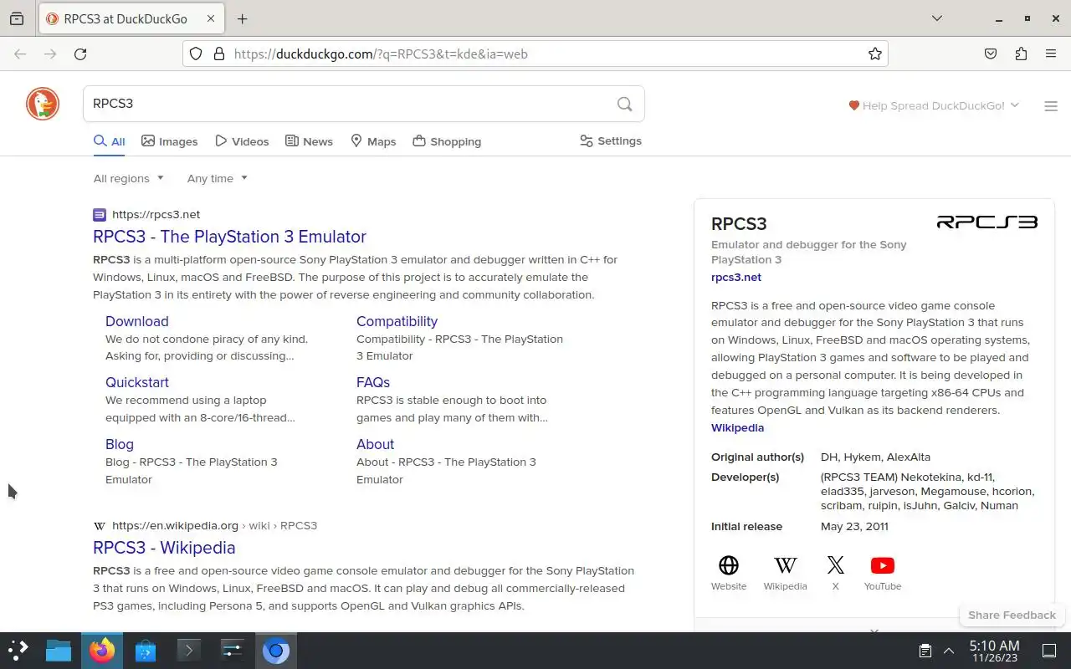Select the All results tab

coord(110,141)
